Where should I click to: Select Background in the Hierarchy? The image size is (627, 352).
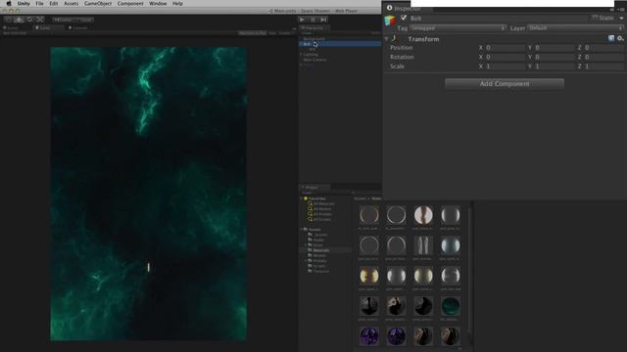pos(313,39)
